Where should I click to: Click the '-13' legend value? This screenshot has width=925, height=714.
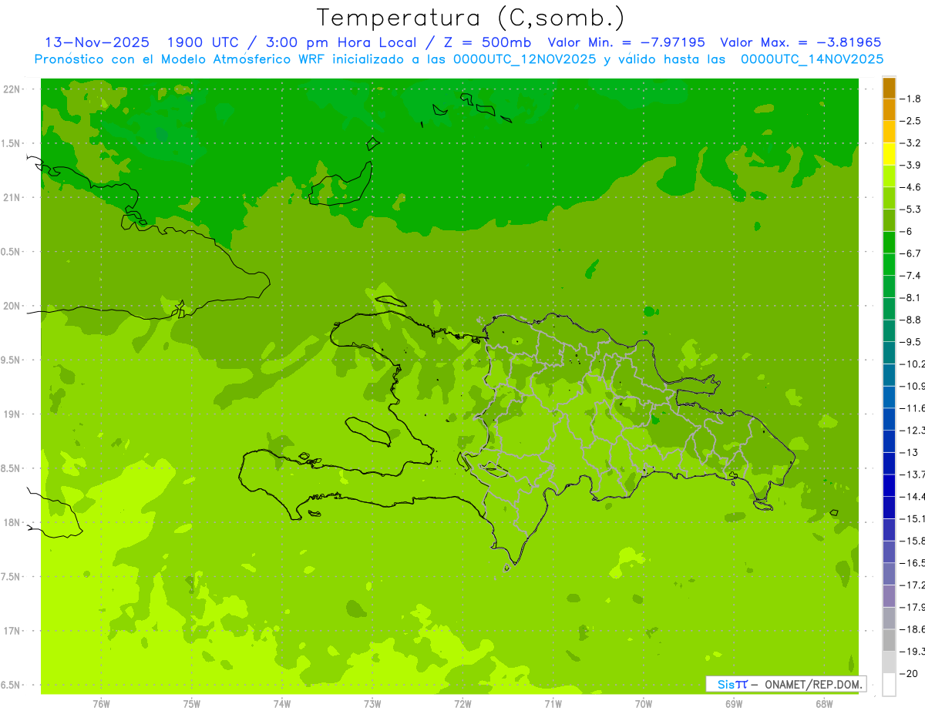pos(910,452)
